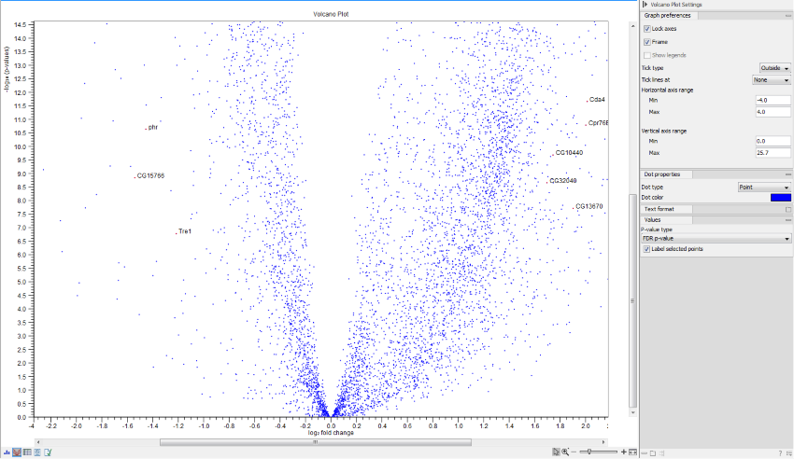Collapse the Volcano Plot Settings side panel
The height and width of the screenshot is (459, 794).
click(646, 6)
